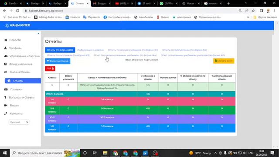Click browser Forward arrow
The width and height of the screenshot is (279, 157).
(11, 10)
